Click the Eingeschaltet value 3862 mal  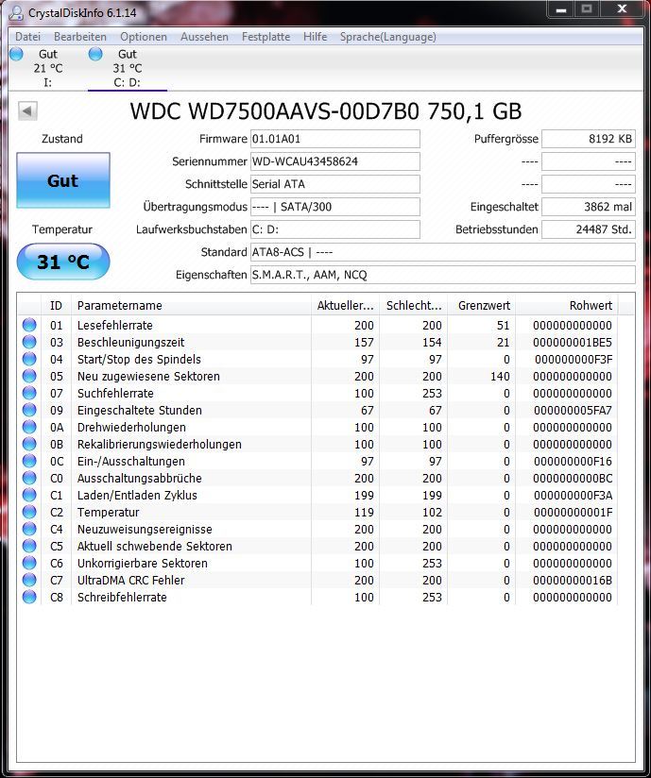[x=589, y=207]
